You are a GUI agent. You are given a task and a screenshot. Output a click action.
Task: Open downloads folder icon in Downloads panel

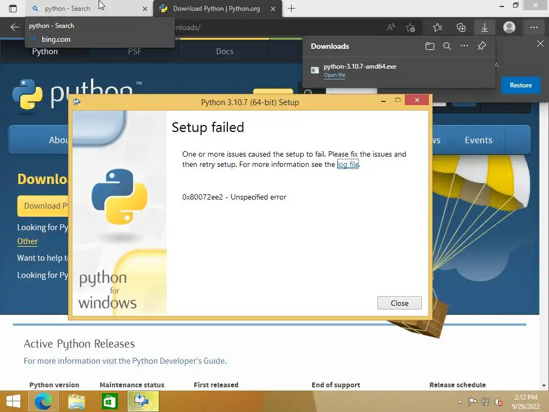[x=430, y=46]
